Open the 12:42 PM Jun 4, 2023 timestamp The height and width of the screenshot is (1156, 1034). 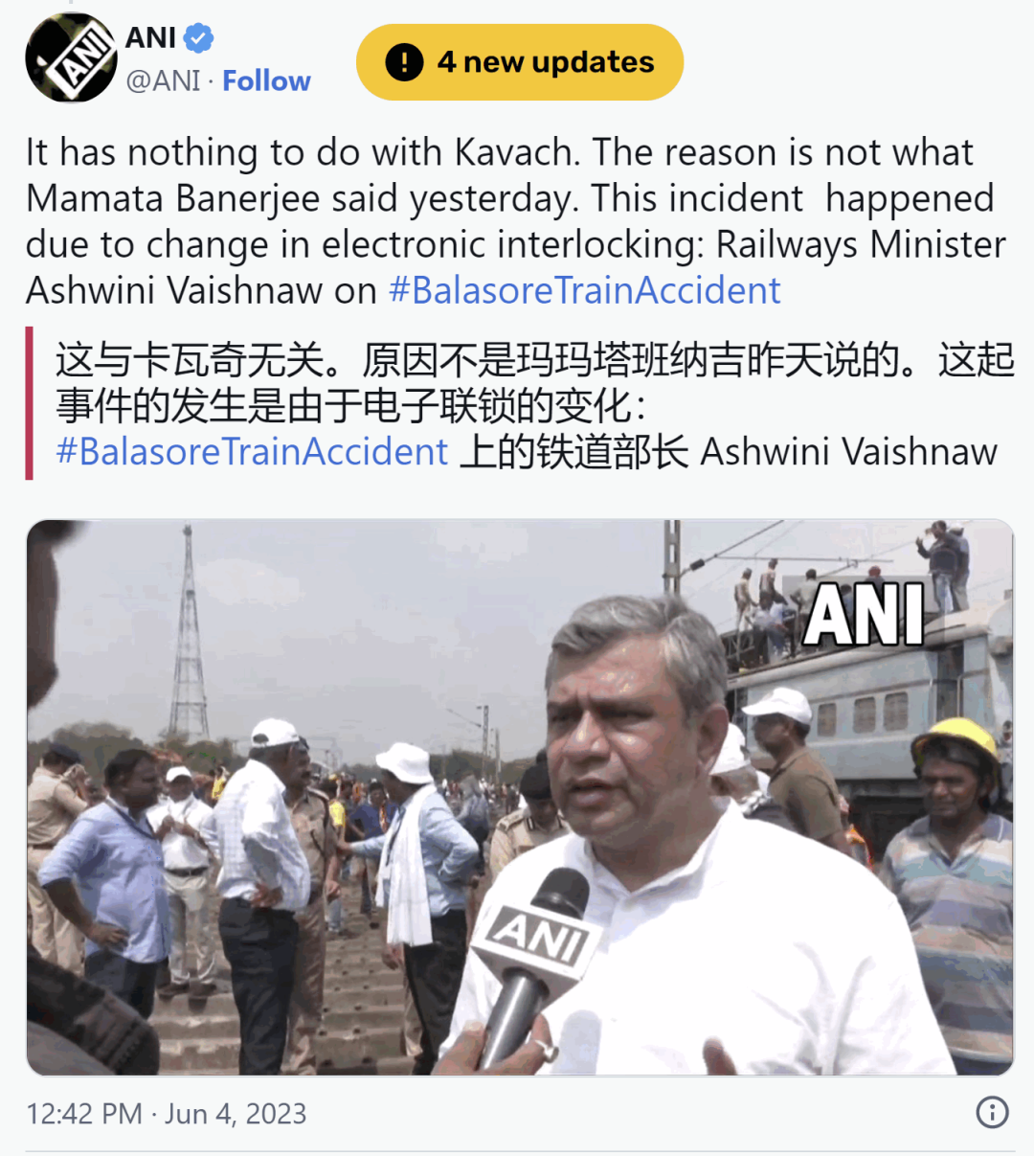167,1113
